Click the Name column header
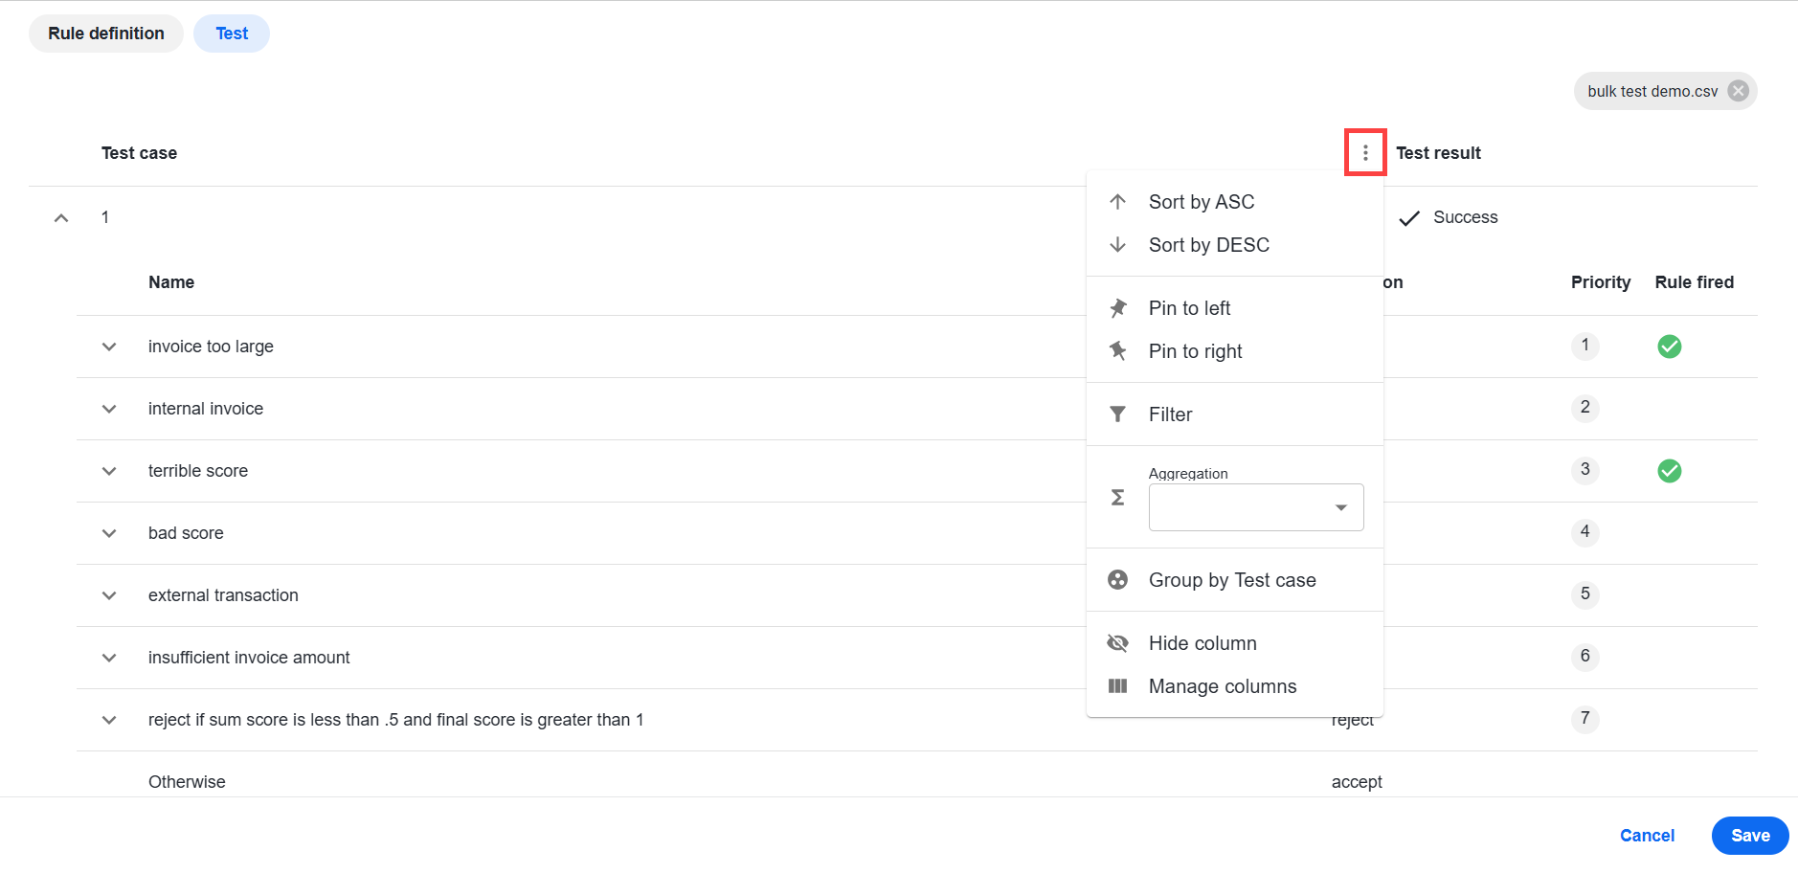Viewport: 1798px width, 873px height. [x=171, y=282]
